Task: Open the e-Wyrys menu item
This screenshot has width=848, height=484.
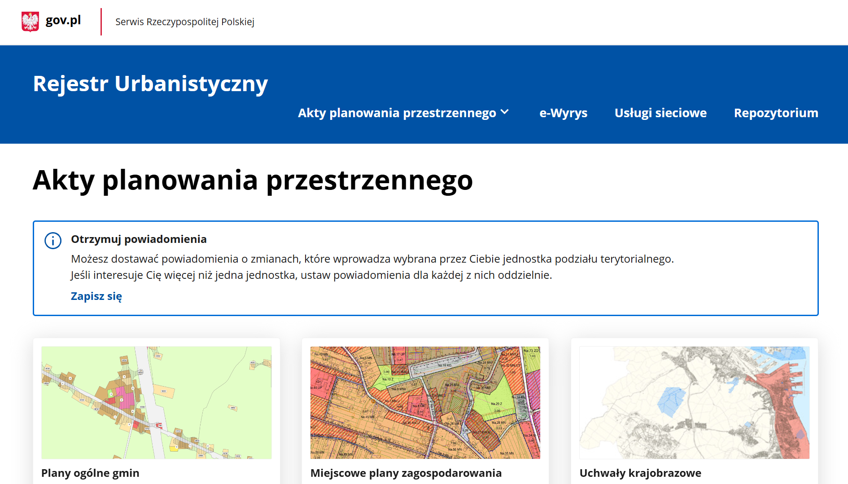Action: [x=563, y=113]
